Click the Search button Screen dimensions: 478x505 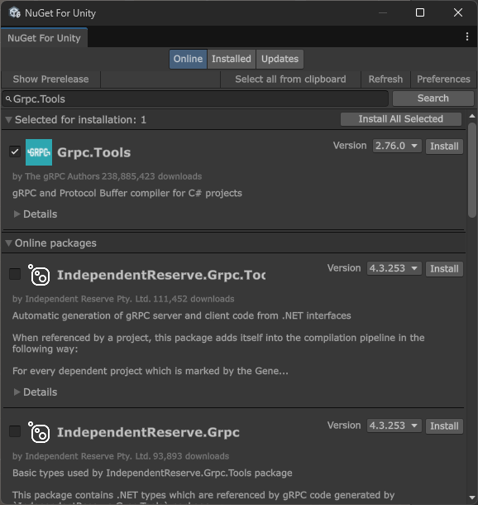coord(433,99)
